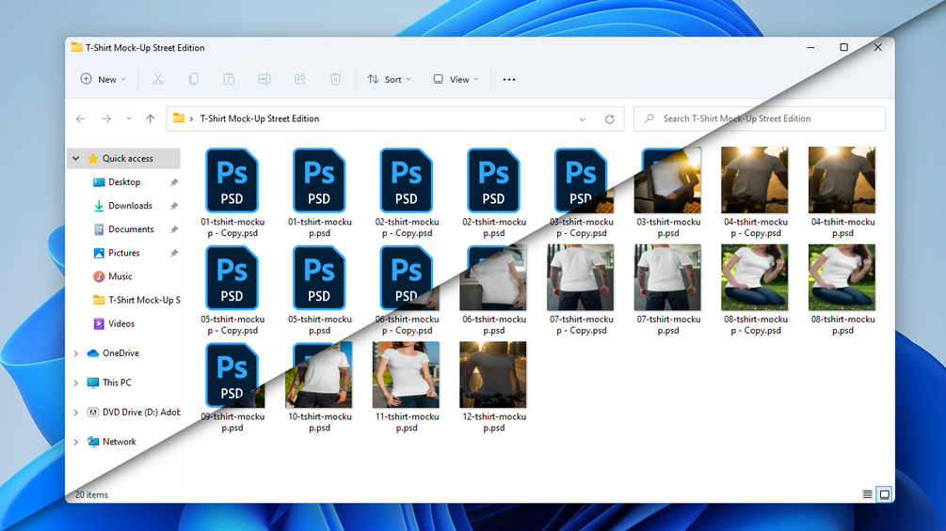Open the View dropdown

click(456, 80)
